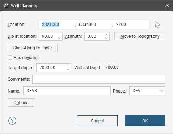Decrease the Azimuth value
Image resolution: width=173 pixels, height=134 pixels.
point(106,38)
